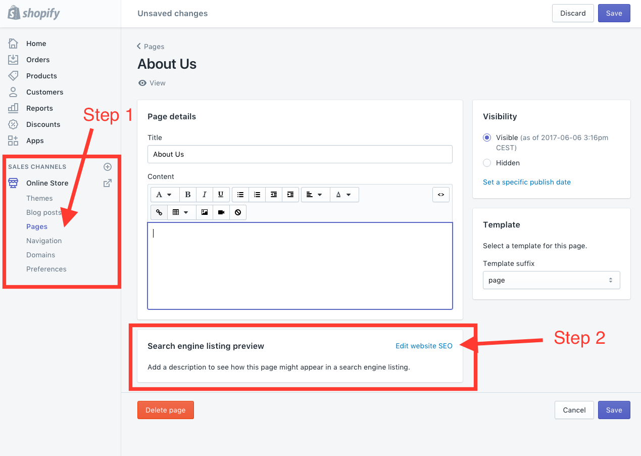Open the Template suffix dropdown
The height and width of the screenshot is (456, 641).
(551, 280)
